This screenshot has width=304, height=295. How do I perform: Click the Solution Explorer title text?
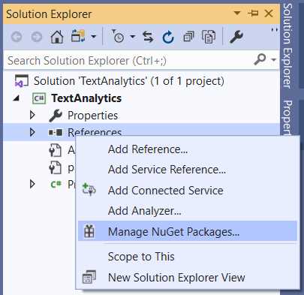point(49,14)
